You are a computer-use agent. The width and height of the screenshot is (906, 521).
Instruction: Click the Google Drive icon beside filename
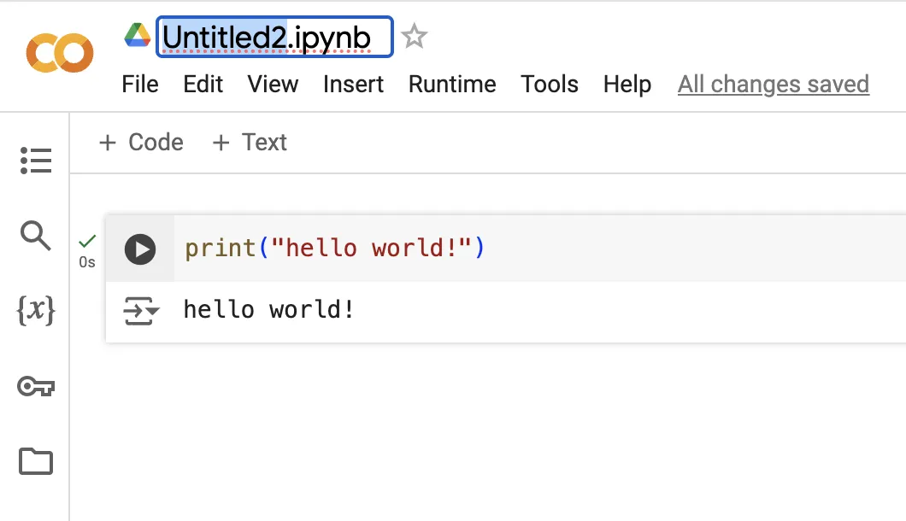tap(138, 36)
